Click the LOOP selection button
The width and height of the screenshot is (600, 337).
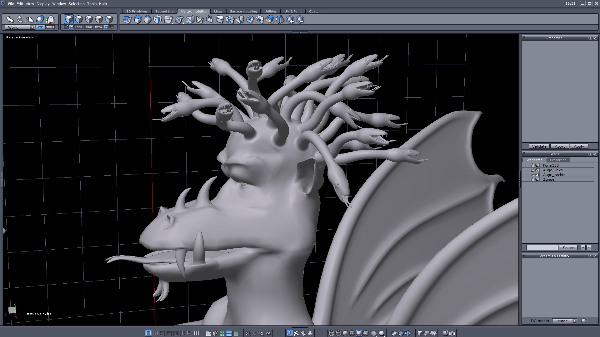78,27
